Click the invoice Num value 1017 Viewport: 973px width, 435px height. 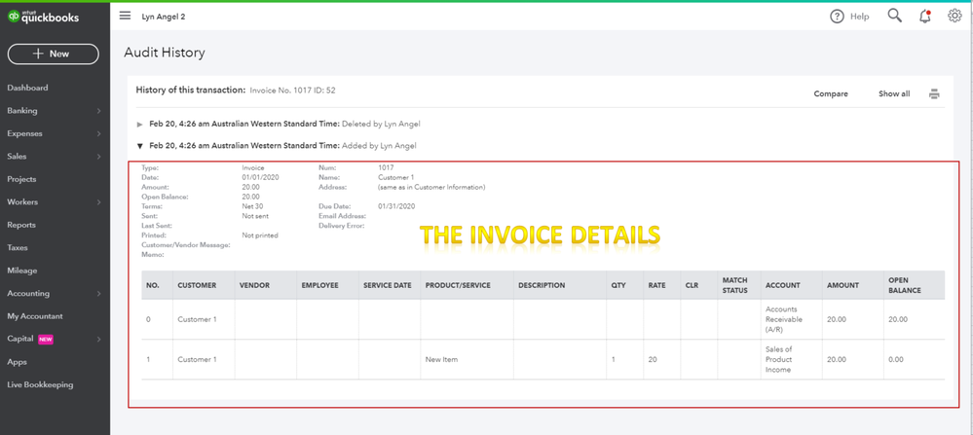[x=386, y=167]
